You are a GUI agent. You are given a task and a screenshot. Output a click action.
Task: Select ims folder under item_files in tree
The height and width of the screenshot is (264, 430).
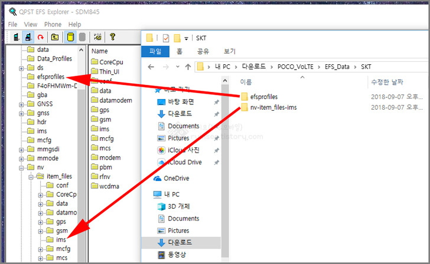click(61, 240)
